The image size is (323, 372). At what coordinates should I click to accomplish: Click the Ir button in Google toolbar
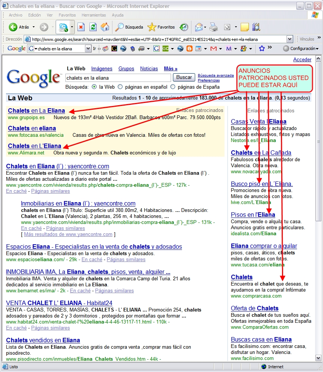pyautogui.click(x=94, y=48)
